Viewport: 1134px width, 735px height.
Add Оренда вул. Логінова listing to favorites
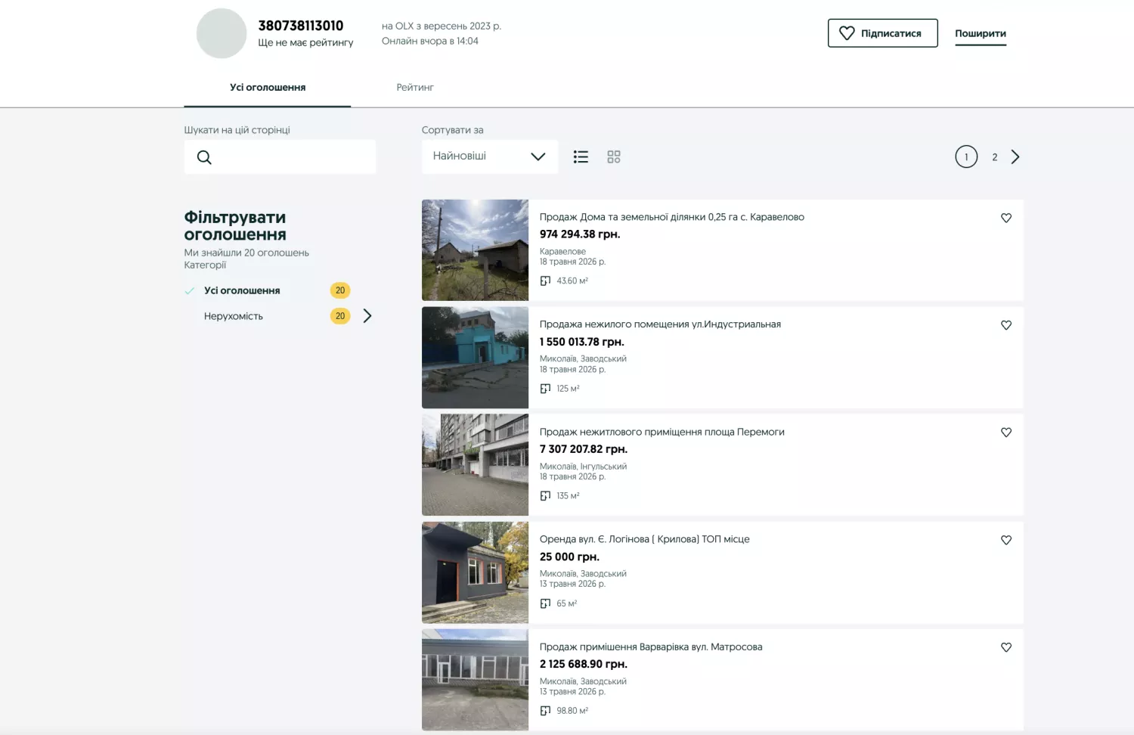[x=1006, y=540]
